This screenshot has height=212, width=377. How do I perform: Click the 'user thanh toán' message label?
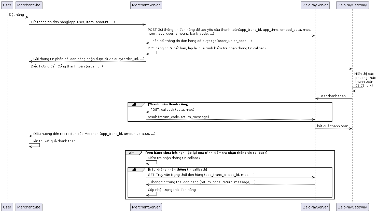(332, 96)
